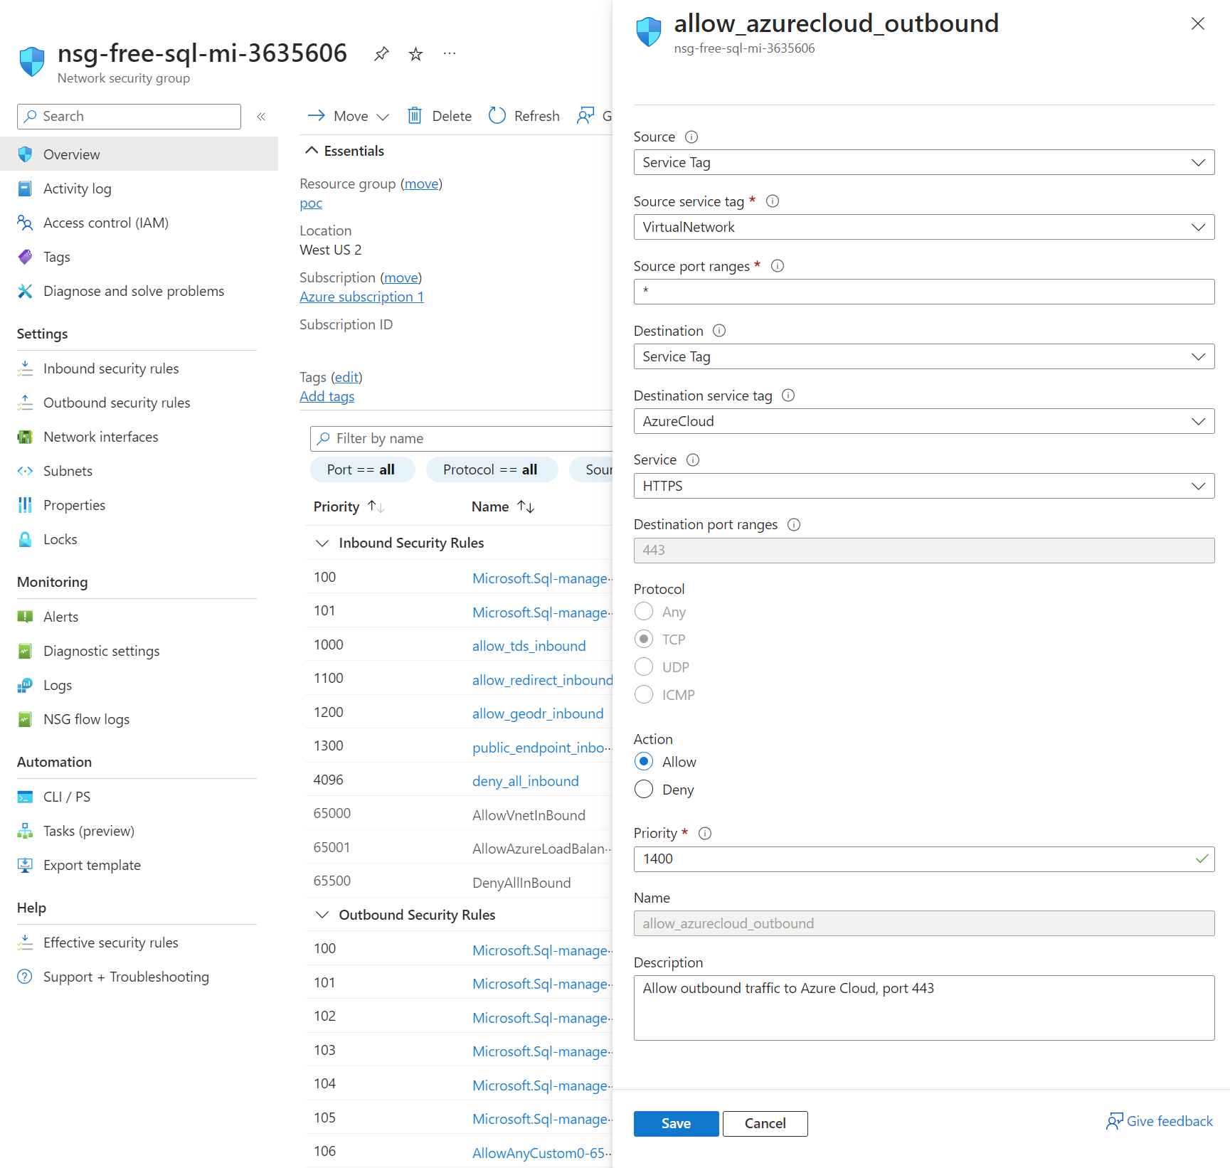Select the Allow action radio button
The height and width of the screenshot is (1168, 1230).
click(x=644, y=762)
